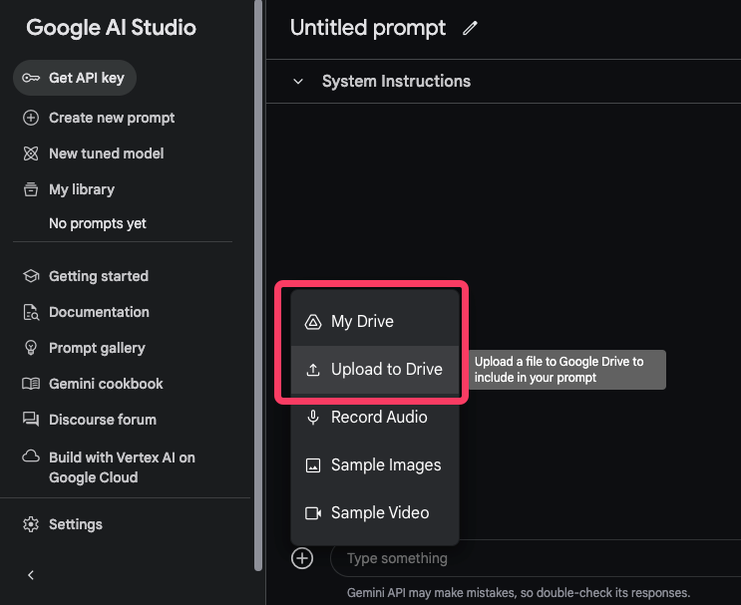Choose Sample Video menu entry
This screenshot has width=741, height=605.
click(380, 512)
